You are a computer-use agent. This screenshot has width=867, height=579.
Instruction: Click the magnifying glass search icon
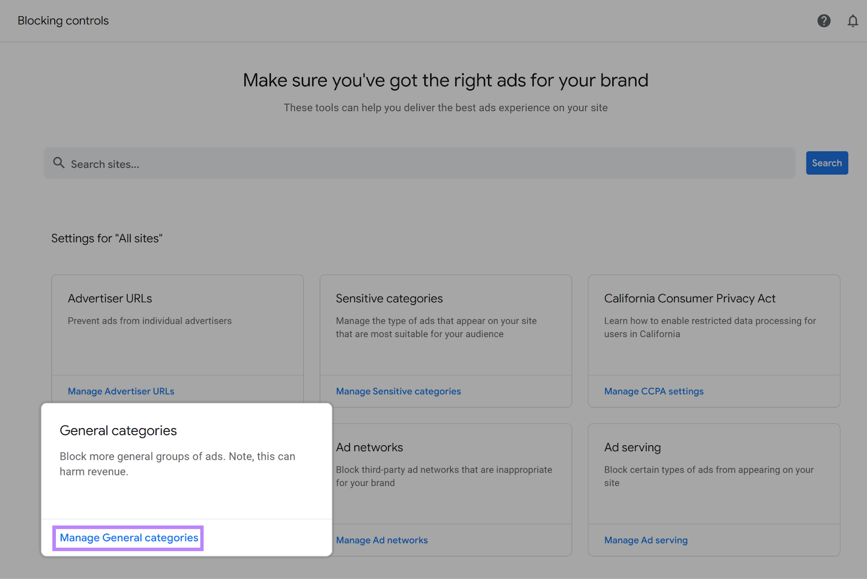tap(59, 163)
